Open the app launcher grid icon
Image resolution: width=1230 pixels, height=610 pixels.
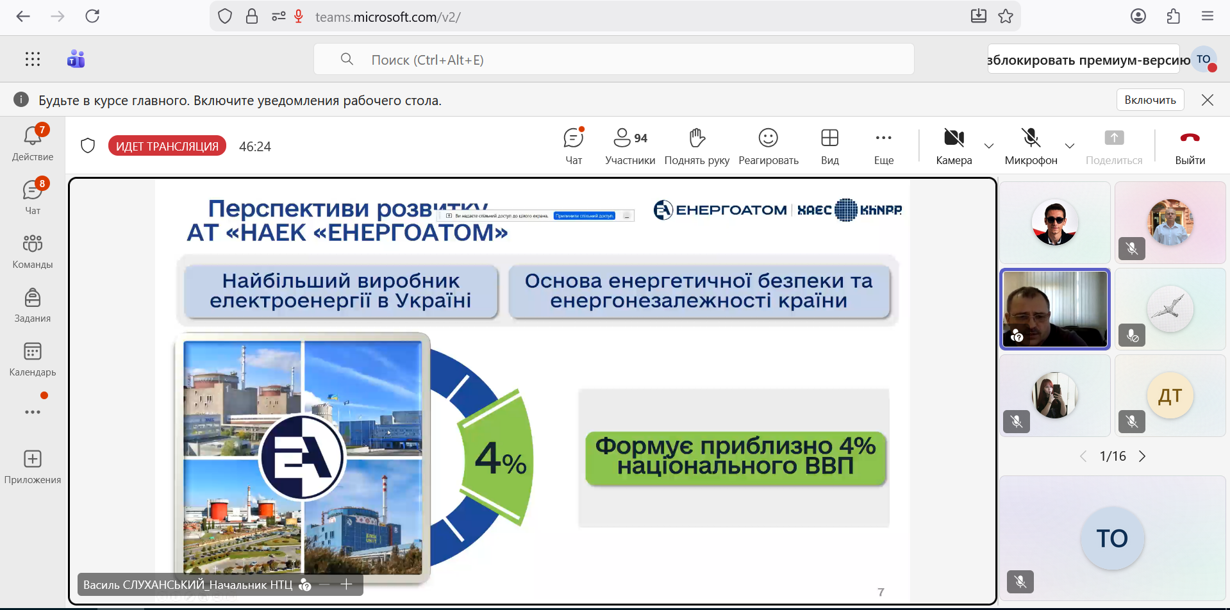(33, 60)
